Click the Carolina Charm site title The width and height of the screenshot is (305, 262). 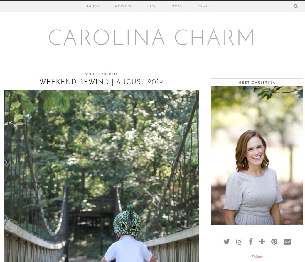point(151,37)
